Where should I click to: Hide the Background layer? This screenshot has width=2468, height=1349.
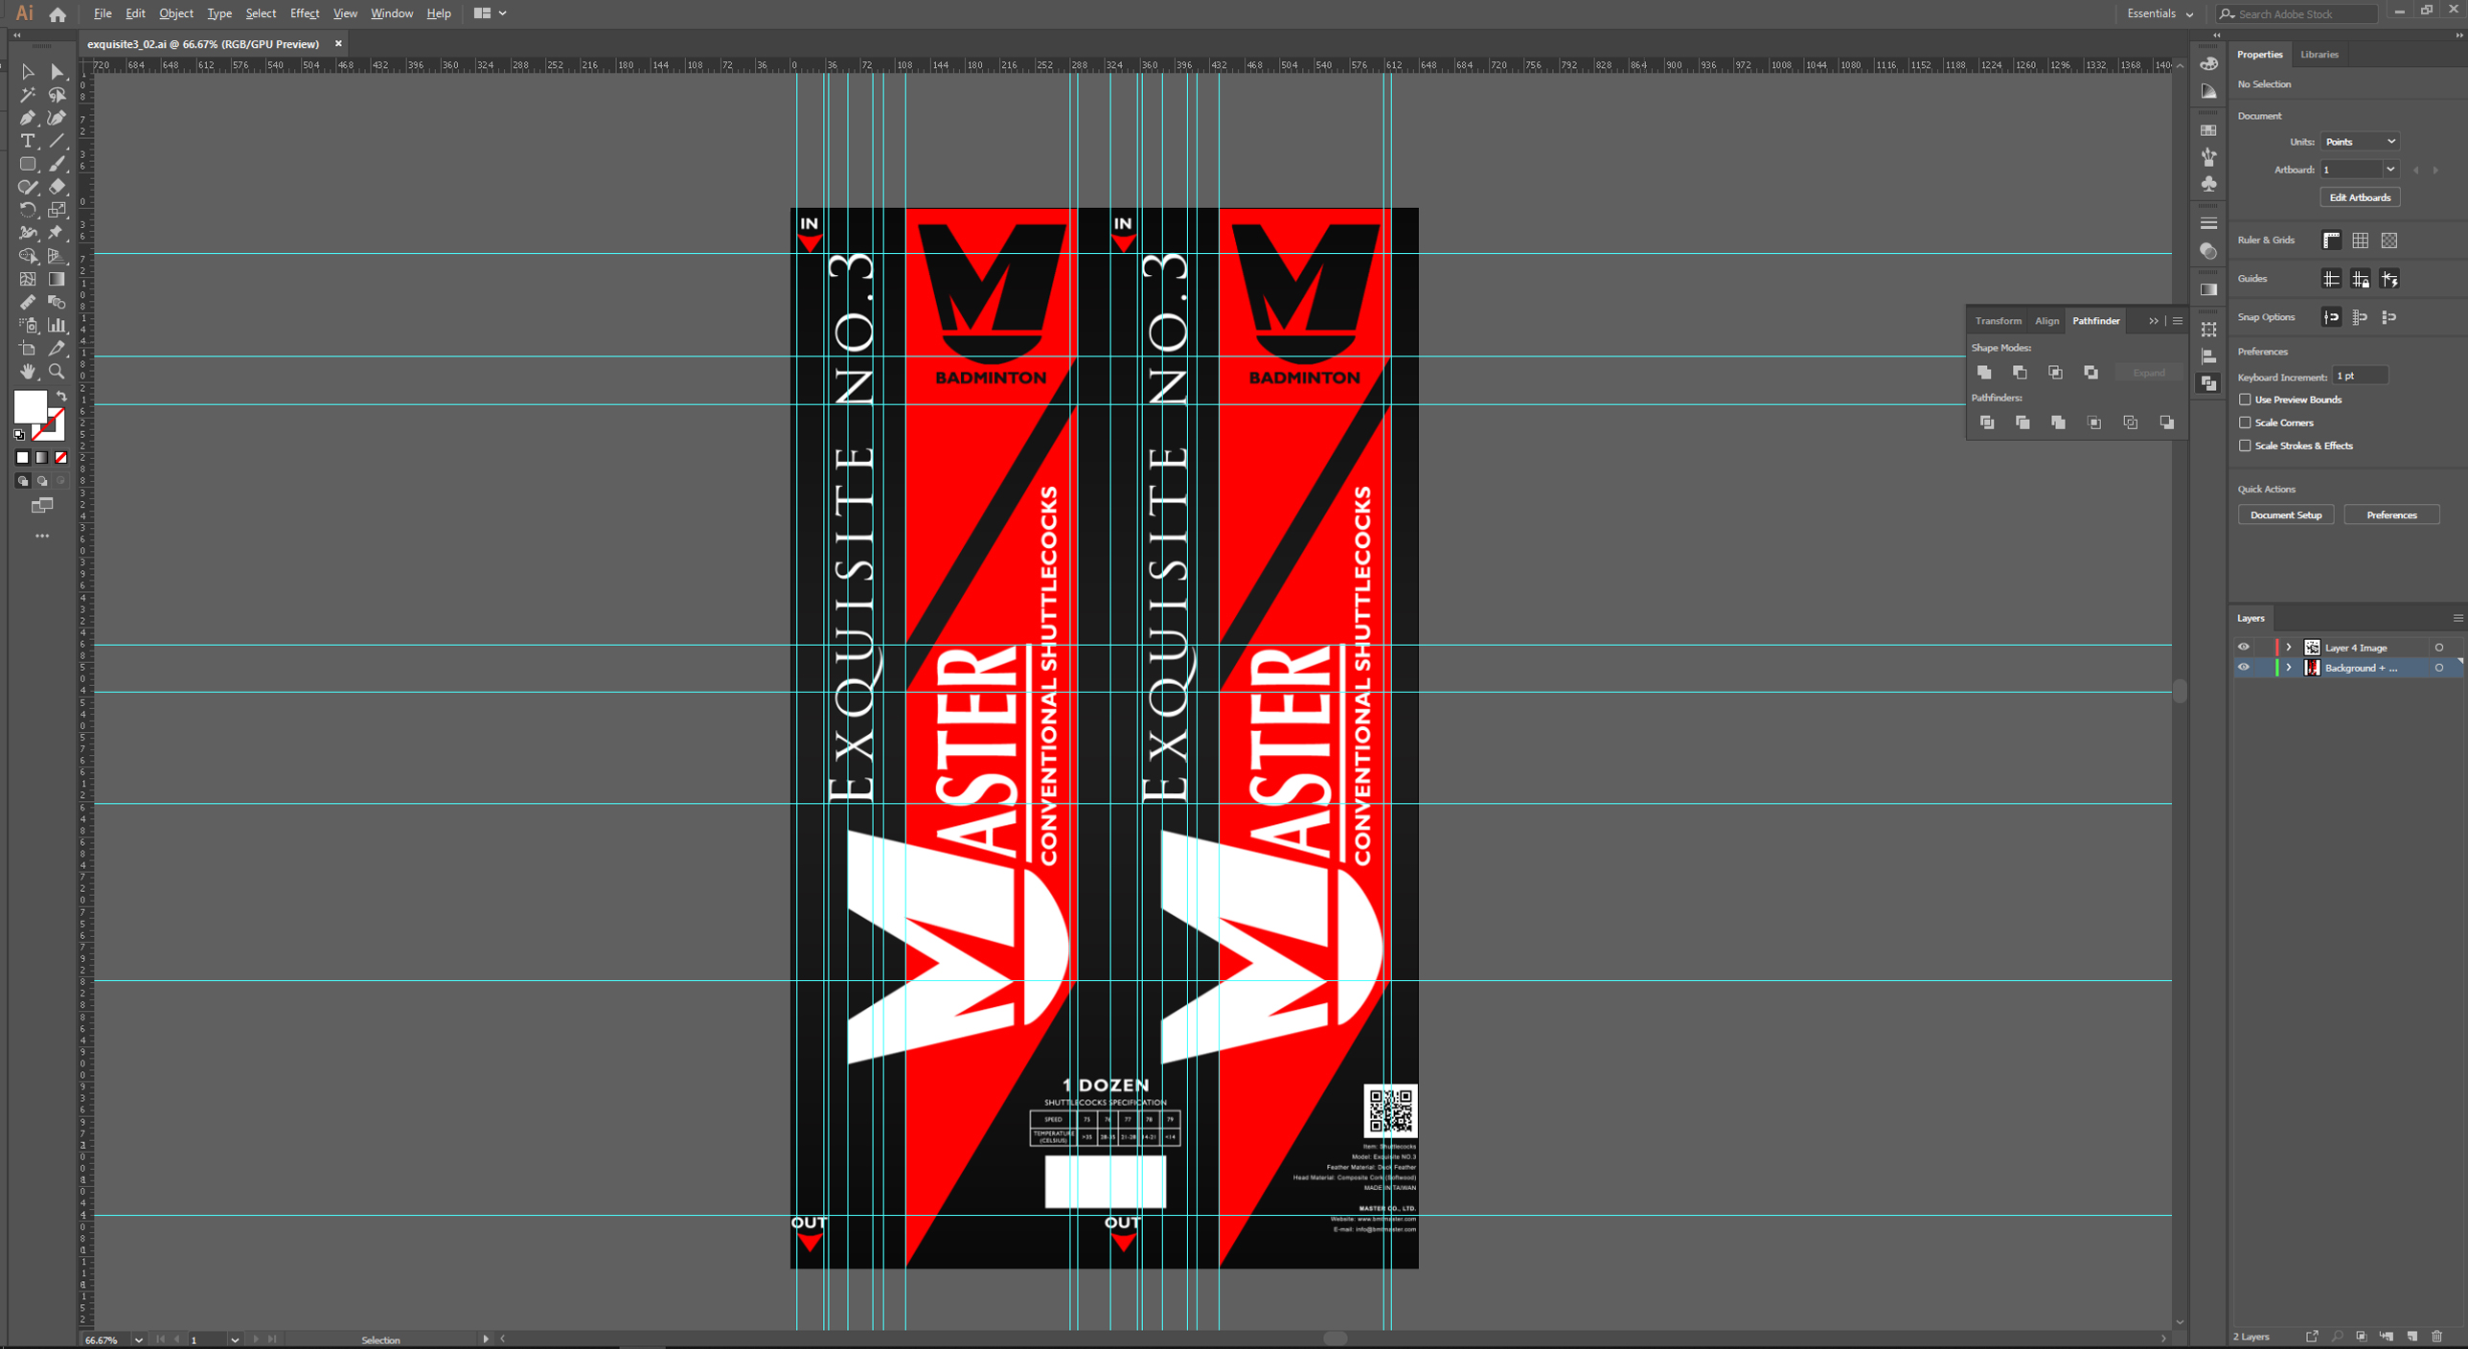tap(2243, 667)
